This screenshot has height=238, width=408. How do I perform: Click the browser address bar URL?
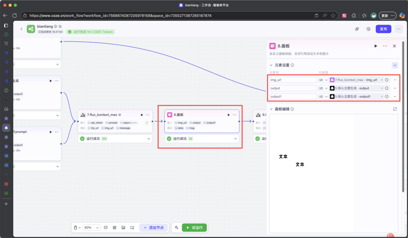point(120,15)
